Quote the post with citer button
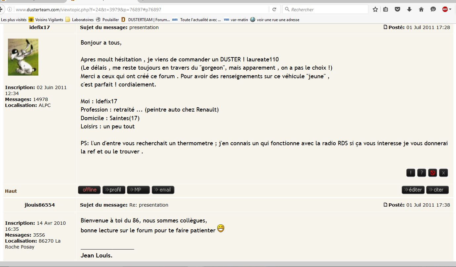This screenshot has height=267, width=456. [x=437, y=190]
